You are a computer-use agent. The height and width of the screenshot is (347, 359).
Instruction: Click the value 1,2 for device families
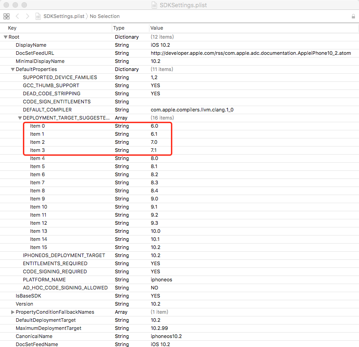(154, 77)
